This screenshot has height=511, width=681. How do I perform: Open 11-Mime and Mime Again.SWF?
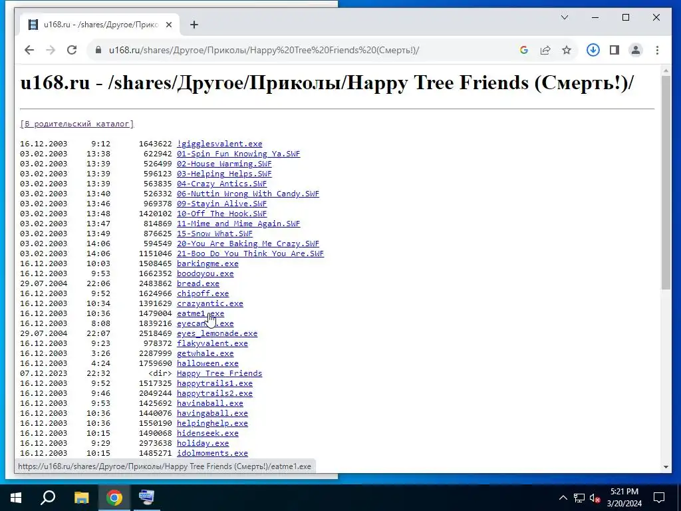pos(239,224)
